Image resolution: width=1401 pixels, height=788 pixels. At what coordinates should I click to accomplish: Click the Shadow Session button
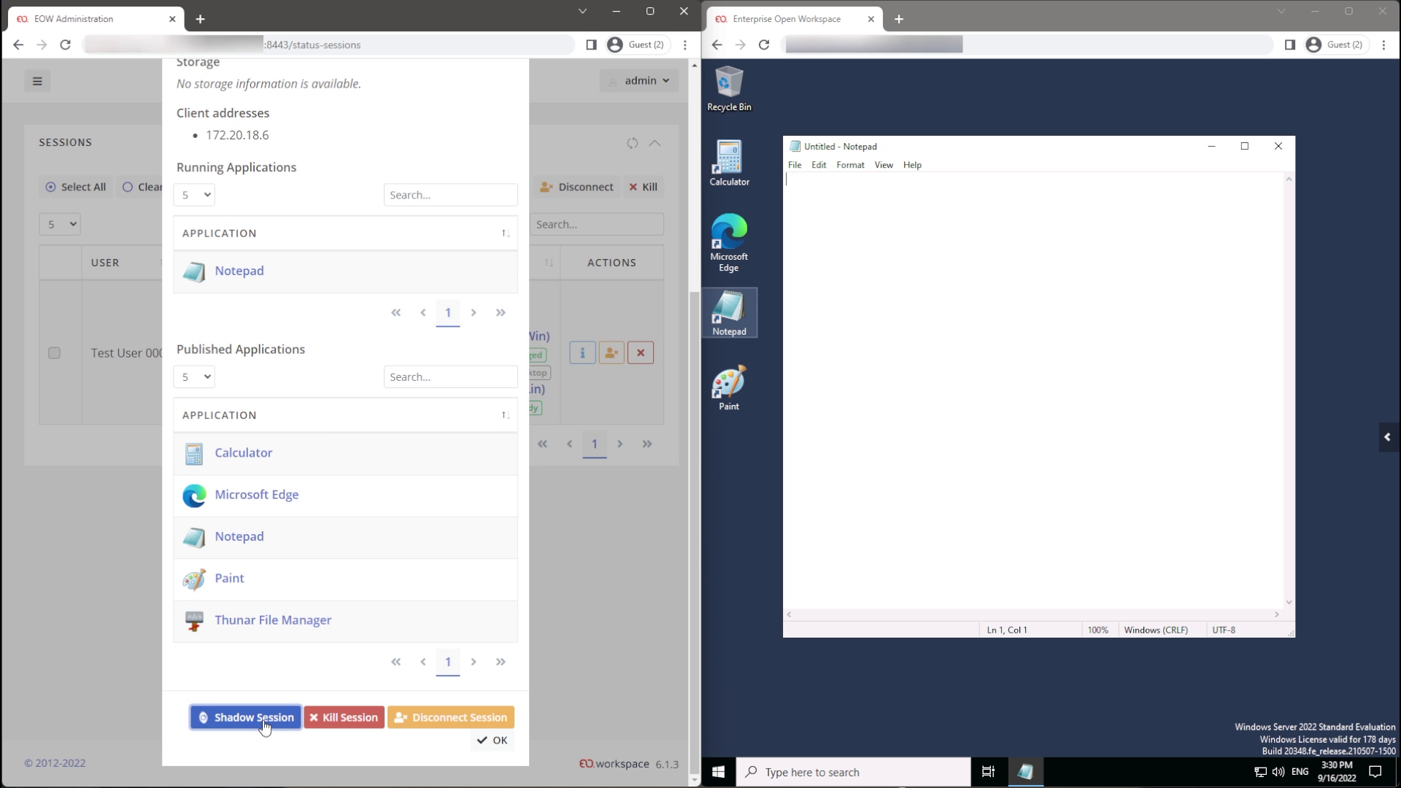click(x=246, y=718)
